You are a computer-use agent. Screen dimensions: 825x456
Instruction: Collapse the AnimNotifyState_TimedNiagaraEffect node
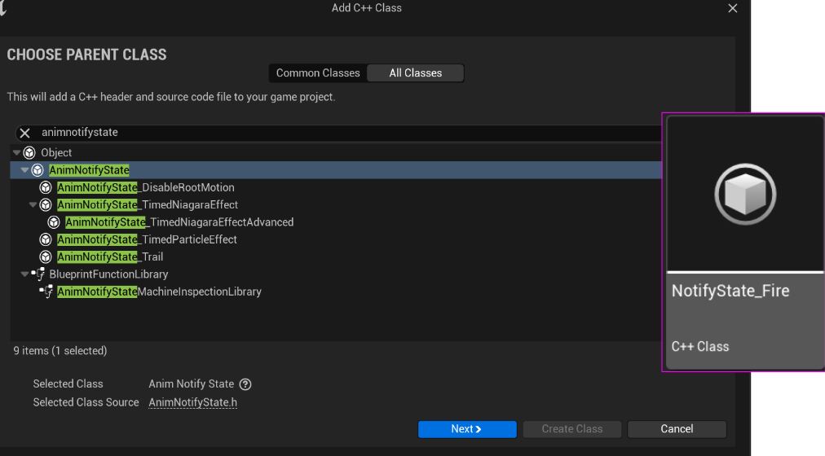(33, 205)
